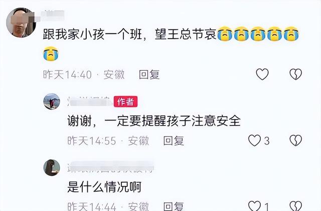
Task: Open the author's beach avatar
Action: (52, 101)
